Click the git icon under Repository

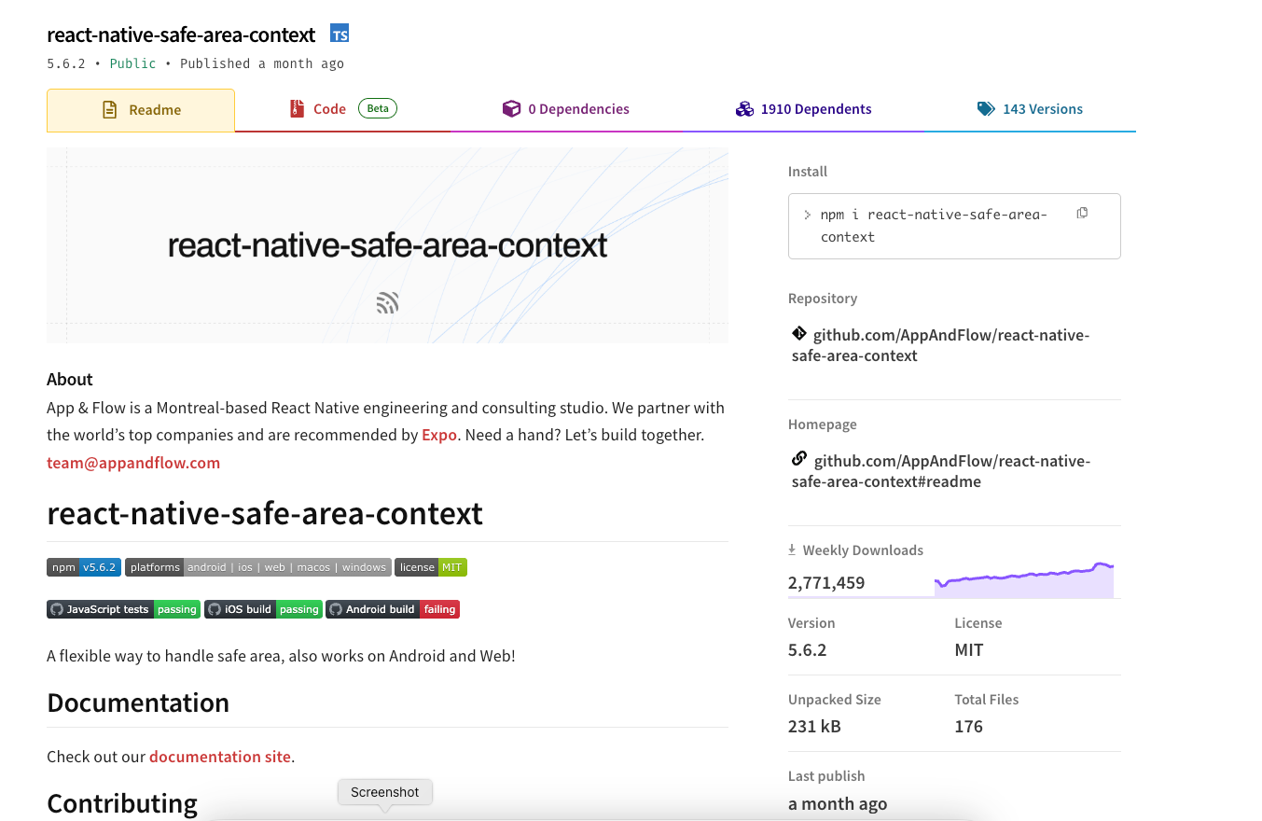799,333
